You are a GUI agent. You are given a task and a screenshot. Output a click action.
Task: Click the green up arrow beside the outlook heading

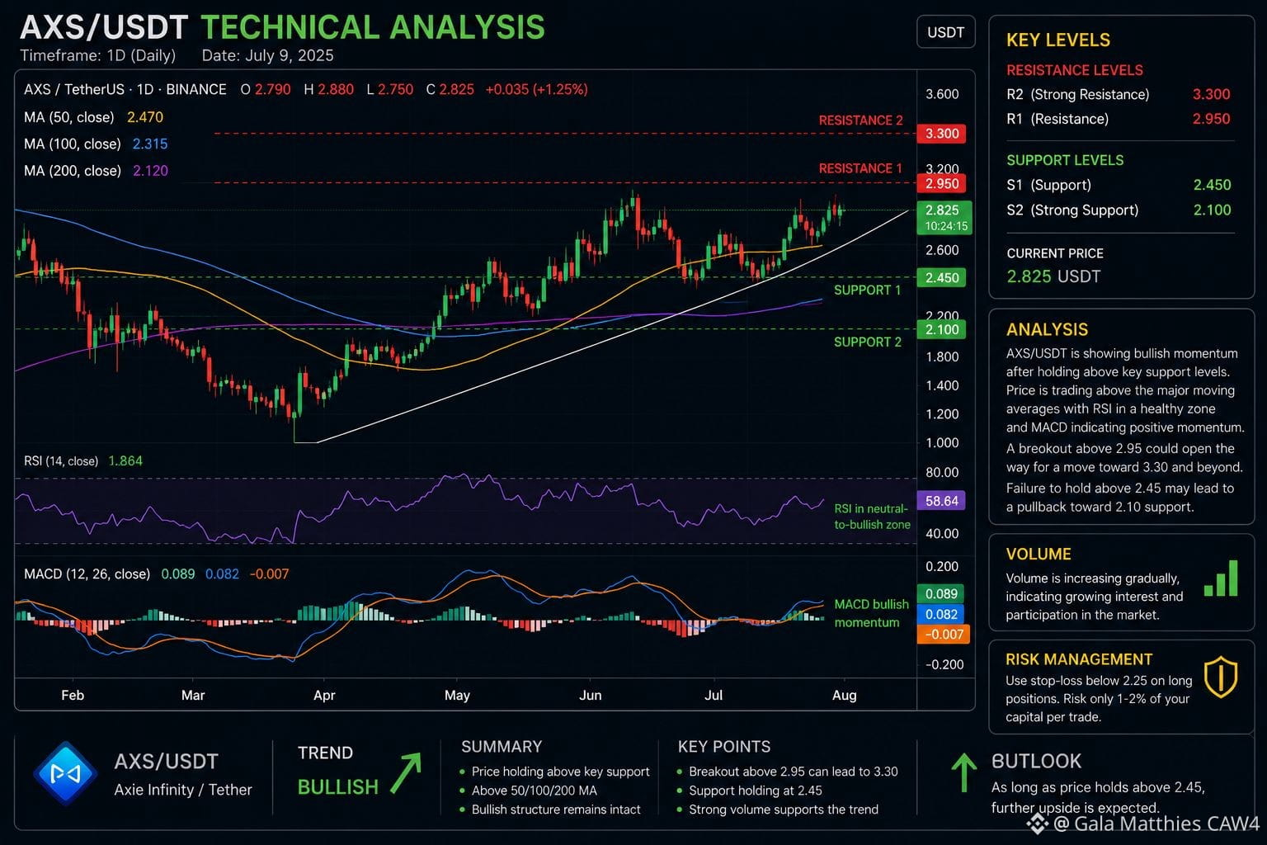coord(963,772)
